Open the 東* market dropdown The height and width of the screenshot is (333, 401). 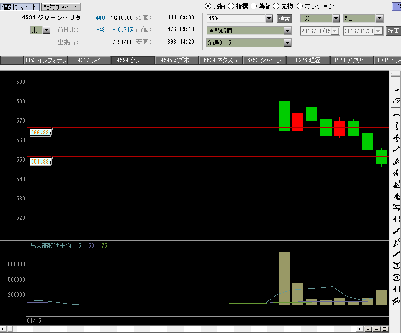[46, 30]
